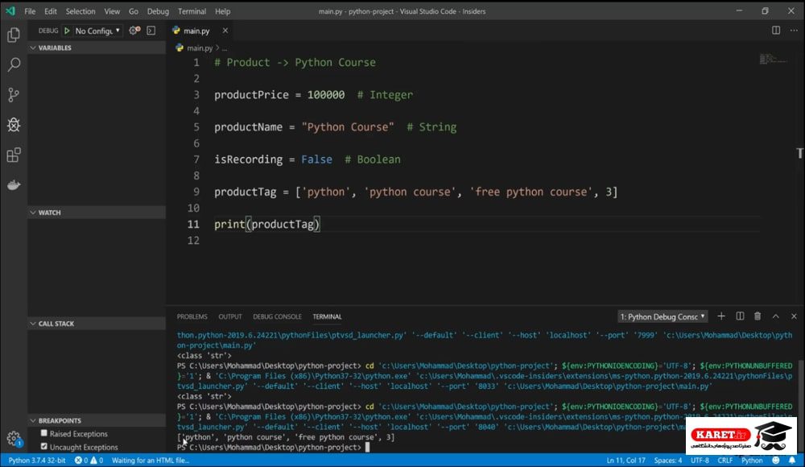Click the errors count in status bar
This screenshot has height=467, width=805.
click(x=81, y=461)
